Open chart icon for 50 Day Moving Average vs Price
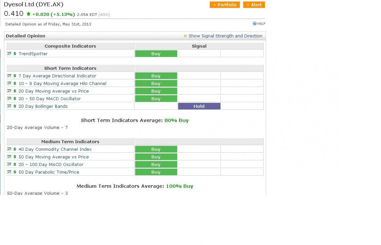Image resolution: width=381 pixels, height=245 pixels. (x=9, y=157)
